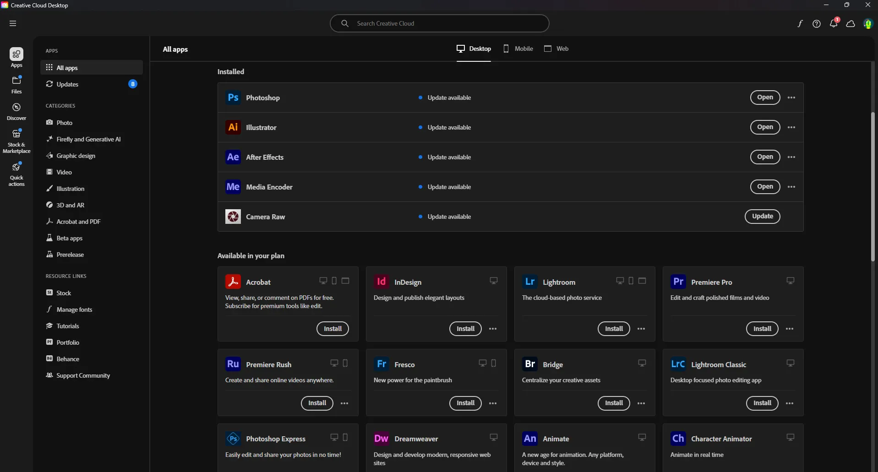Click the cloud sync status icon
Viewport: 878px width, 472px height.
[x=851, y=24]
